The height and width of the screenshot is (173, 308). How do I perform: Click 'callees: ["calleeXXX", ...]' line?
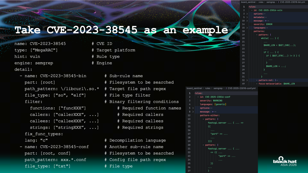click(64, 121)
